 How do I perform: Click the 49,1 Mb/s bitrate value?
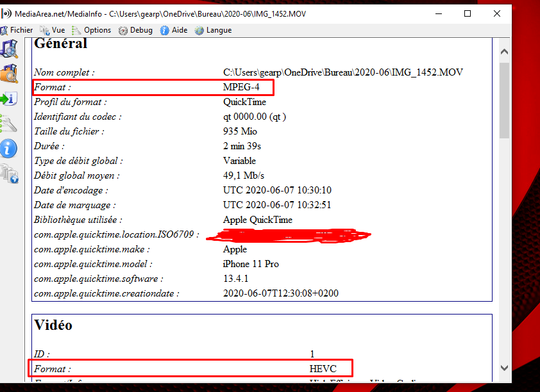[x=244, y=176]
